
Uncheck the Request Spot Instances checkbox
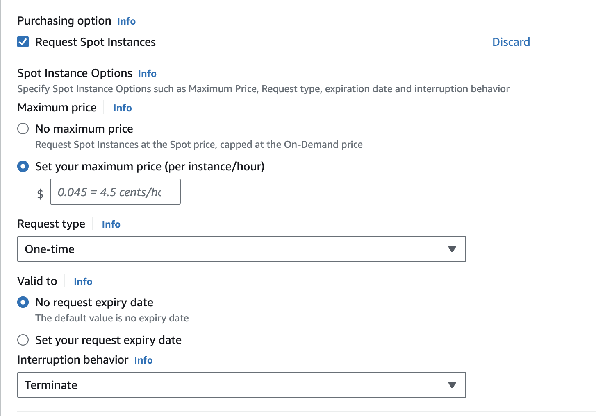coord(23,42)
